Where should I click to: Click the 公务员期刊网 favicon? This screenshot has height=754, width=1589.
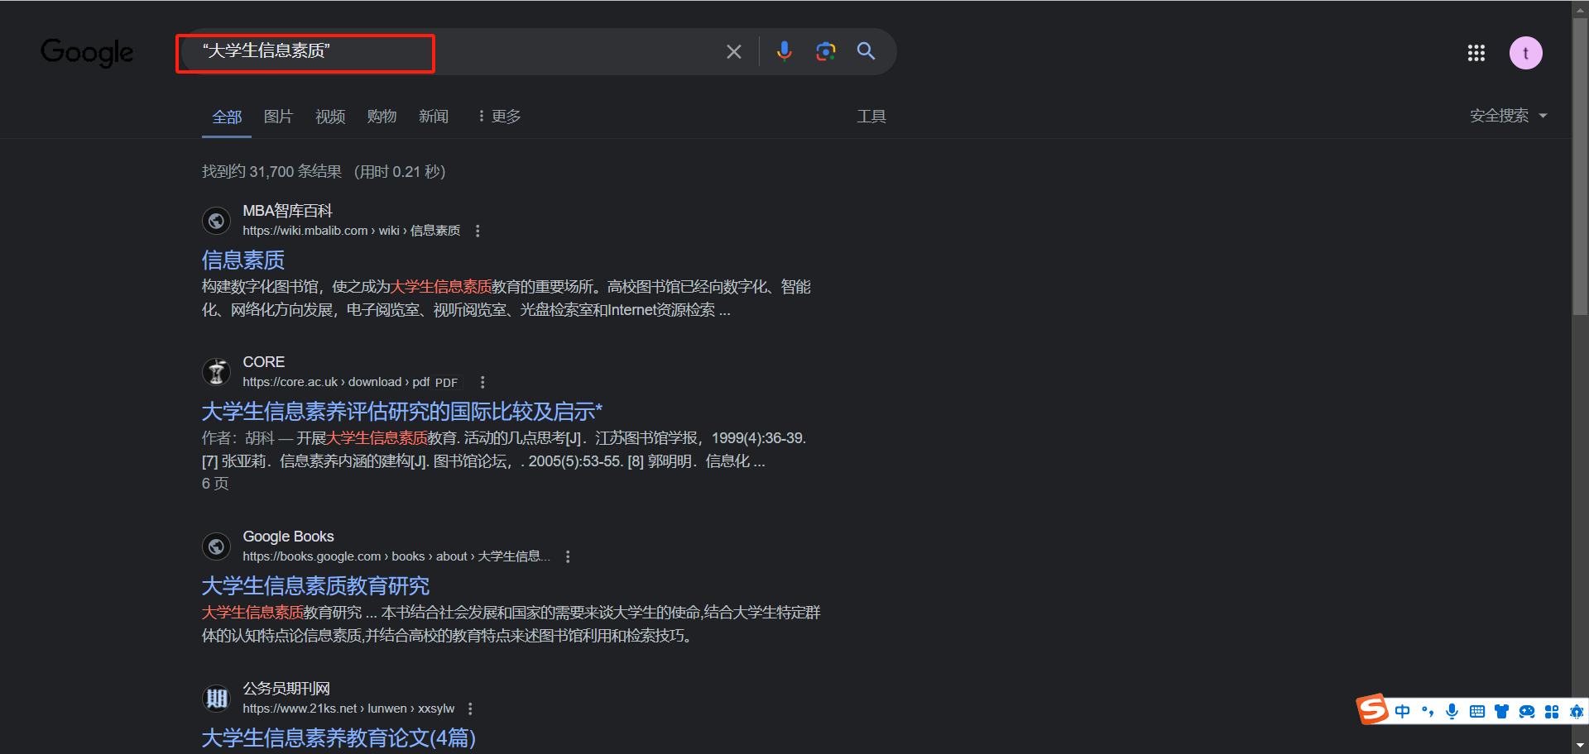(216, 699)
